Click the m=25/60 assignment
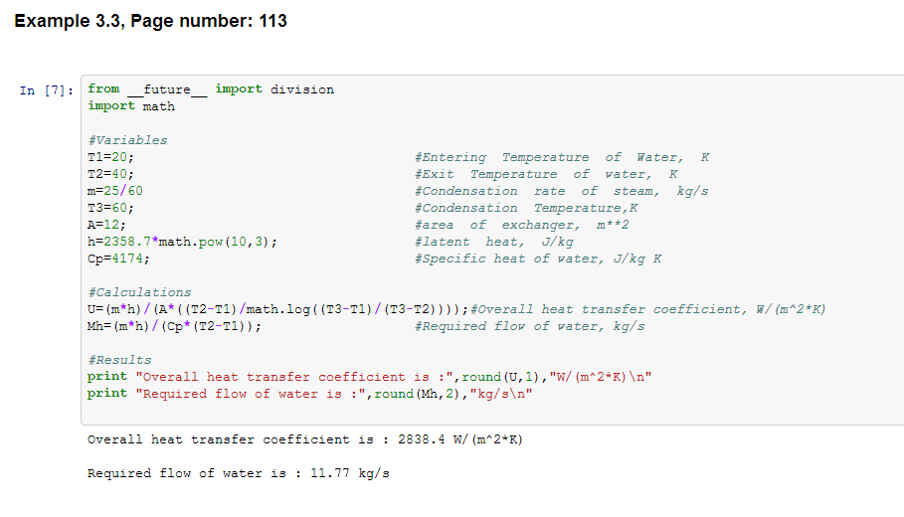The image size is (904, 517). [115, 191]
